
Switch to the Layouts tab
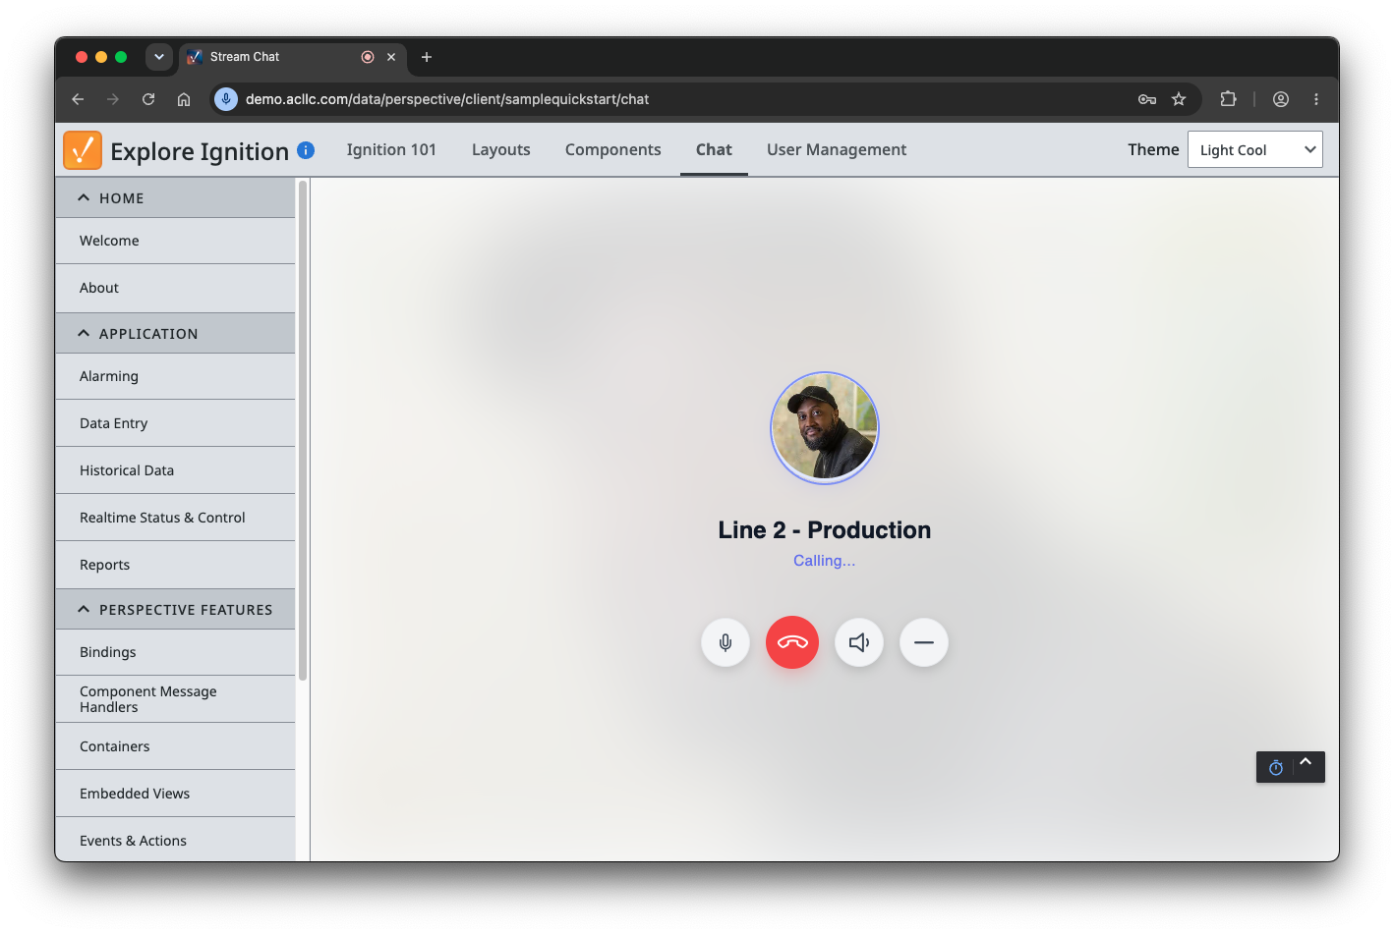click(501, 149)
